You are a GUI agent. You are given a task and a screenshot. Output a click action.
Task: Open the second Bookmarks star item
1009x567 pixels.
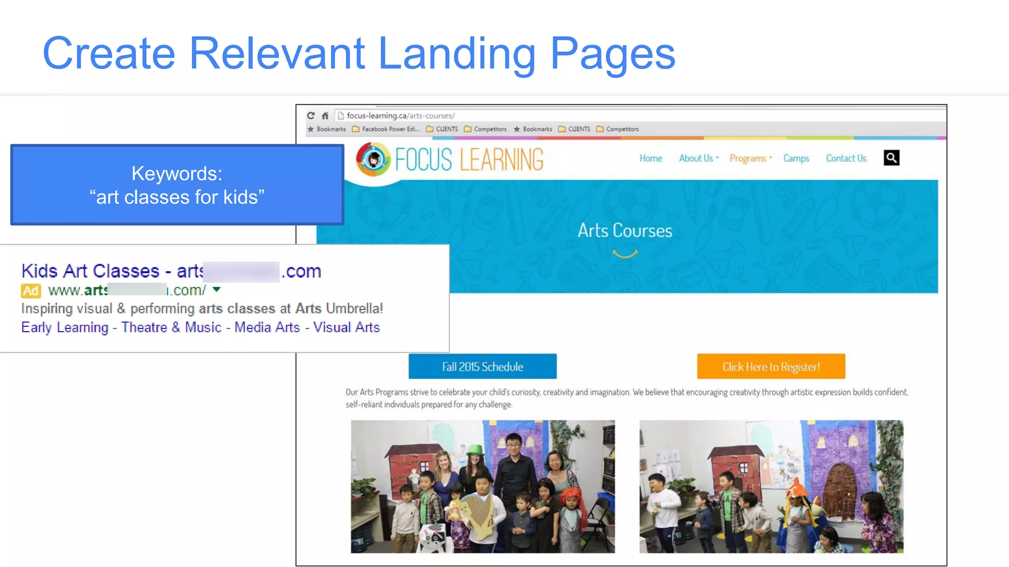pos(533,129)
